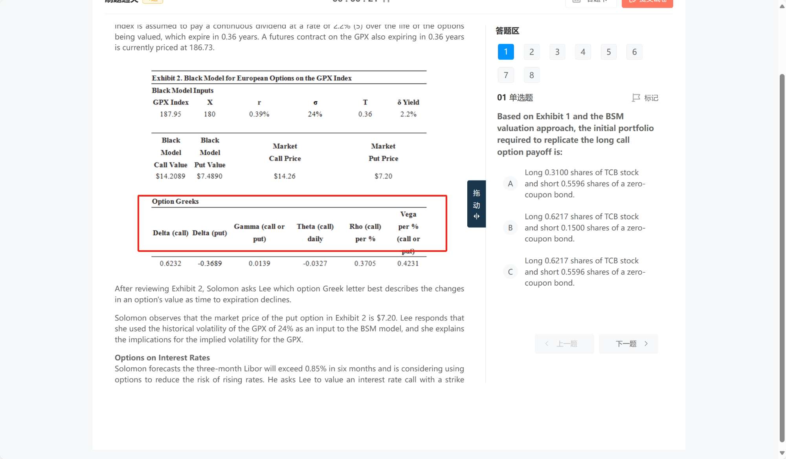Click the 下一题 next question button
Viewport: 786px width, 459px height.
click(x=628, y=344)
